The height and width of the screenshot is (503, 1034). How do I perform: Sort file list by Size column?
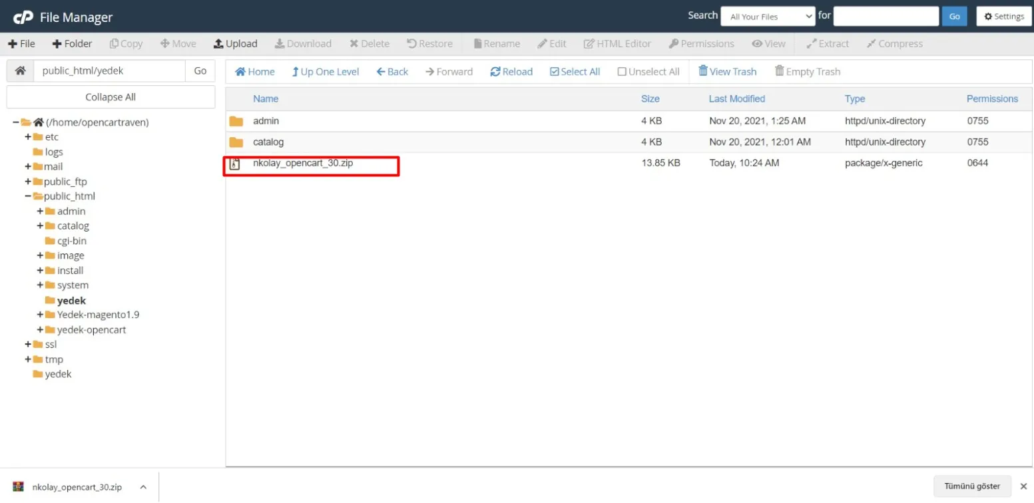(x=650, y=98)
